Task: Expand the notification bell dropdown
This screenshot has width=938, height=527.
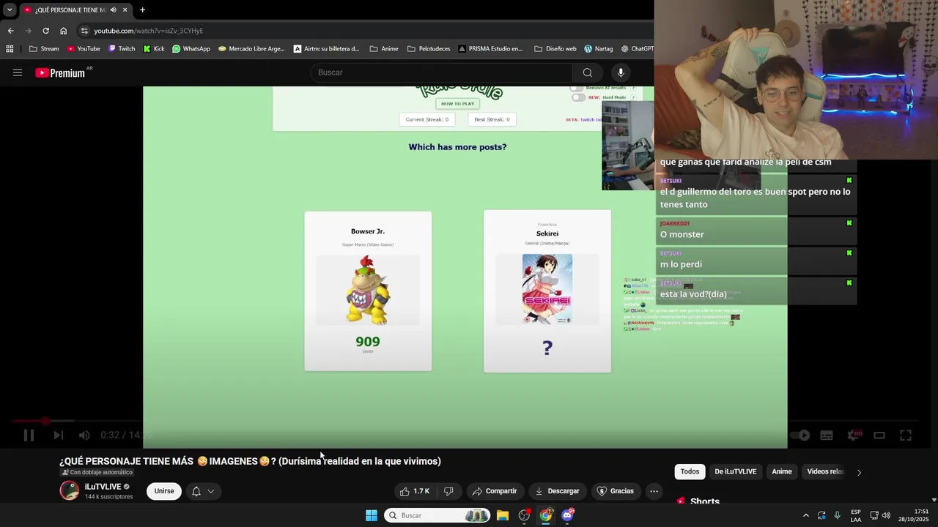Action: pyautogui.click(x=203, y=491)
